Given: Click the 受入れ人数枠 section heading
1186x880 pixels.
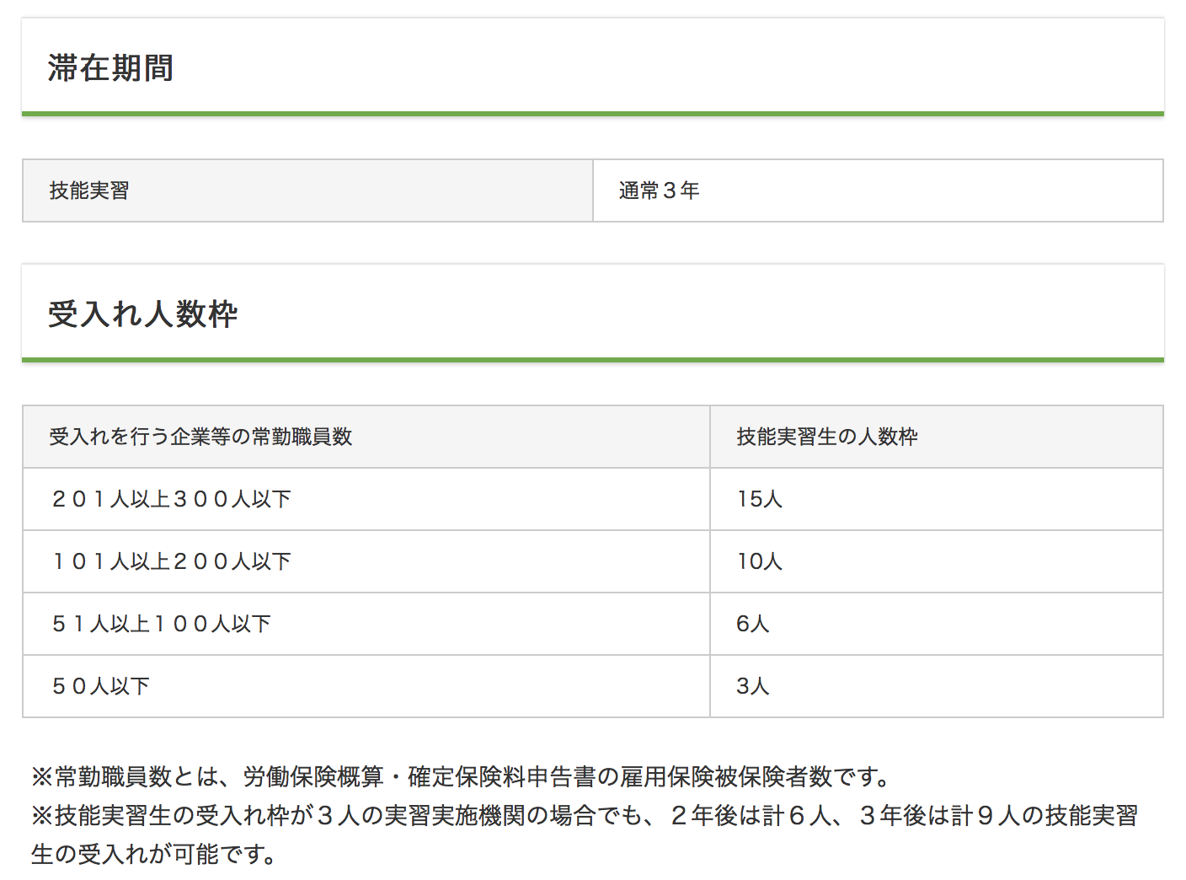Looking at the screenshot, I should pyautogui.click(x=142, y=314).
